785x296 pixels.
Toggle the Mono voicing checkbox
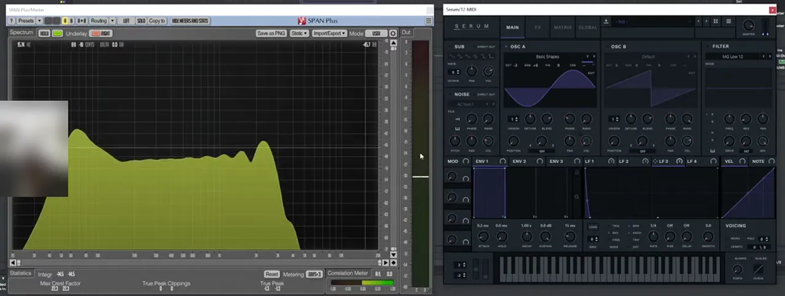728,239
